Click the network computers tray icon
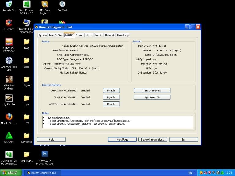The height and width of the screenshot is (176, 235). pos(205,173)
